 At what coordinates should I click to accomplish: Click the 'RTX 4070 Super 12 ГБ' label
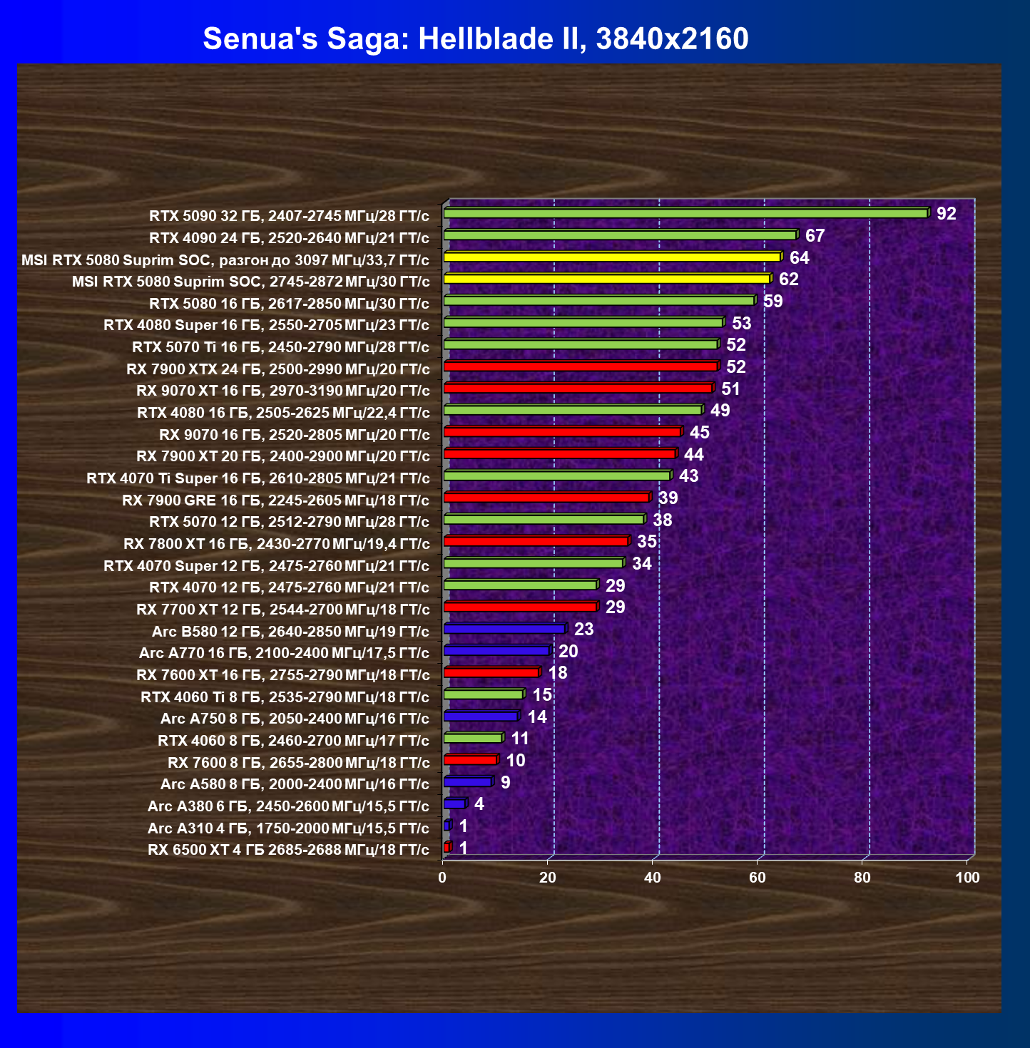pos(266,566)
